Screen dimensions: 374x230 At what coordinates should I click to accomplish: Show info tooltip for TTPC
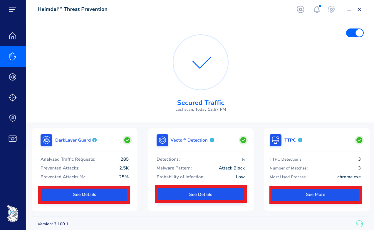300,140
